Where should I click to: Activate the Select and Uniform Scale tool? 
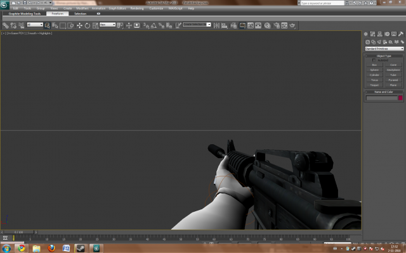point(95,25)
